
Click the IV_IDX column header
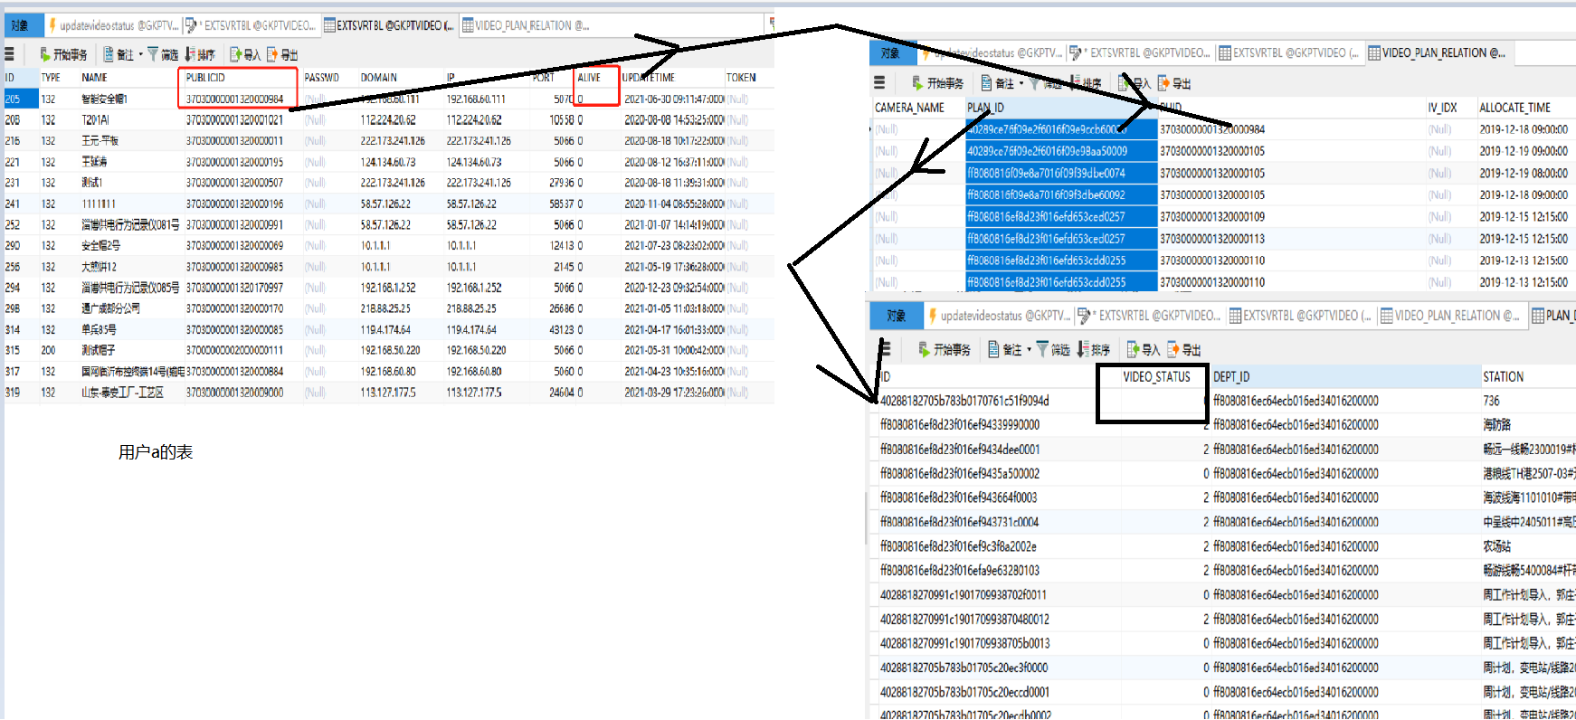coord(1442,108)
